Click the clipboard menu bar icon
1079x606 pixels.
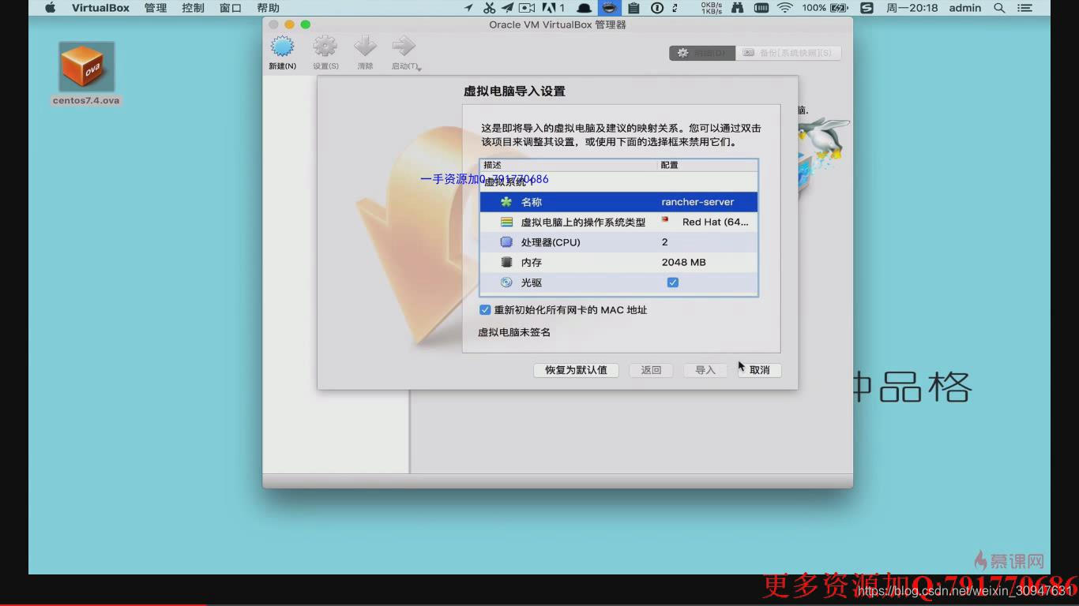click(x=633, y=8)
